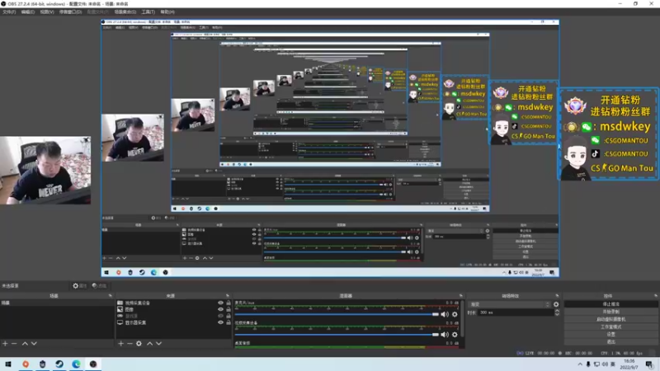Open the 工具(T) menu
The width and height of the screenshot is (660, 371).
click(x=148, y=12)
